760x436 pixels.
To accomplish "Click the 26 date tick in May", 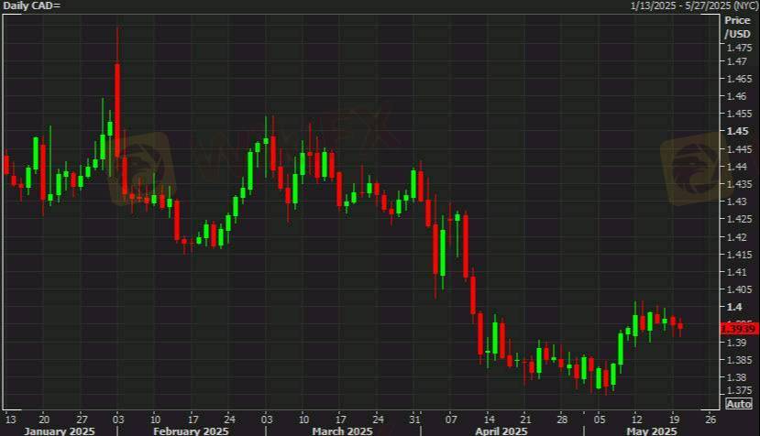I will click(711, 419).
